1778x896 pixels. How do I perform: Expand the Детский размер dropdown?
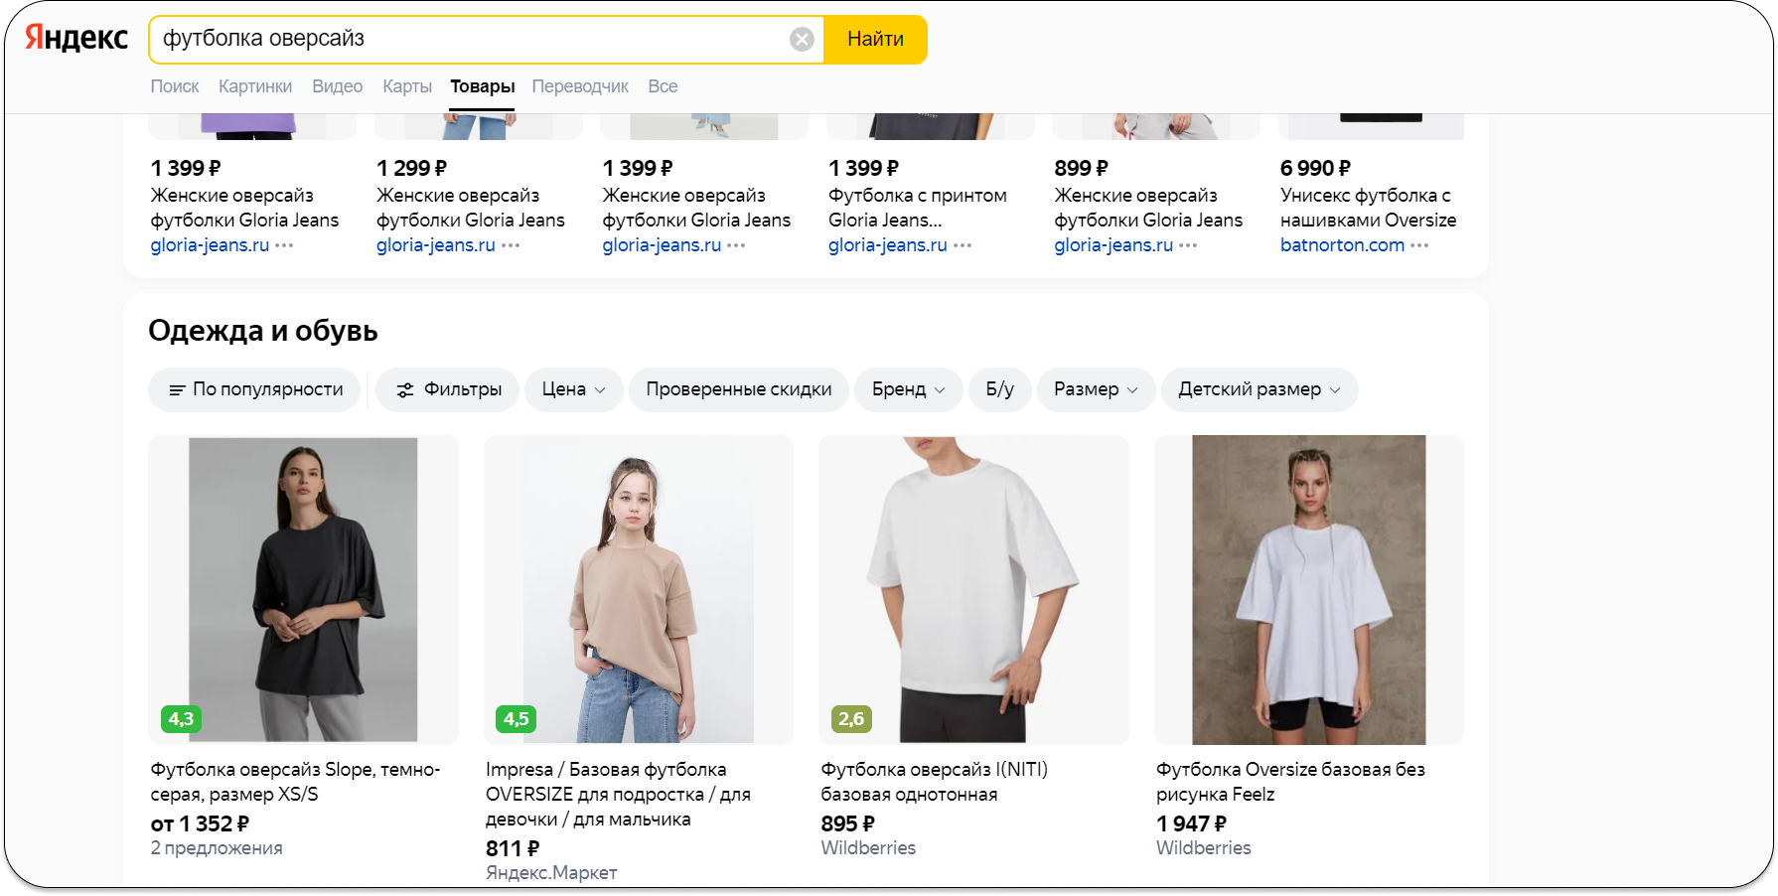pyautogui.click(x=1259, y=389)
